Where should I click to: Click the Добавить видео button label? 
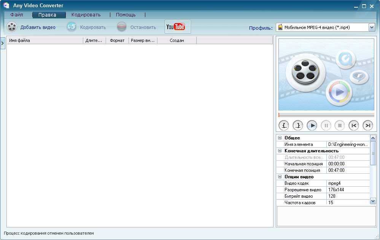click(38, 27)
